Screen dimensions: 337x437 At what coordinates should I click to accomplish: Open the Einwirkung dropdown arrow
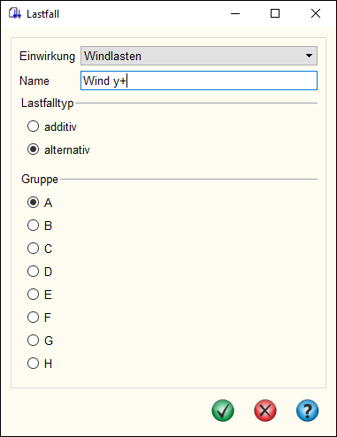[309, 56]
